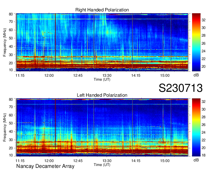
Task: Click the S230713 date label
Action: (181, 88)
